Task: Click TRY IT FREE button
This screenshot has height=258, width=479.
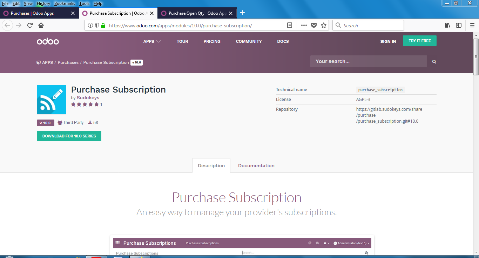Action: coord(420,41)
